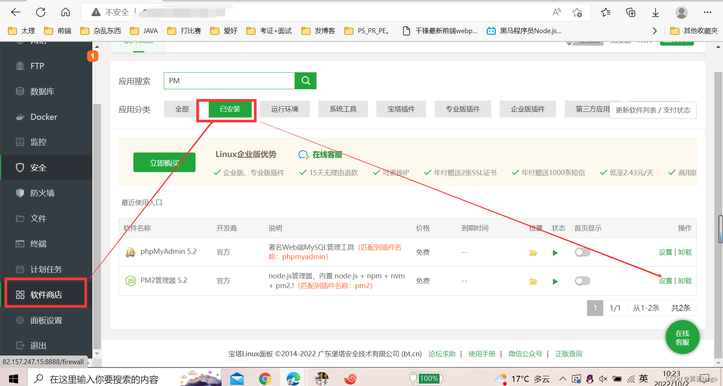Toggle phpMyAdmin homepage display switch
The image size is (723, 386).
pyautogui.click(x=582, y=252)
